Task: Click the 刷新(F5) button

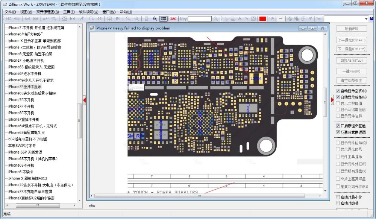Action: [x=351, y=28]
